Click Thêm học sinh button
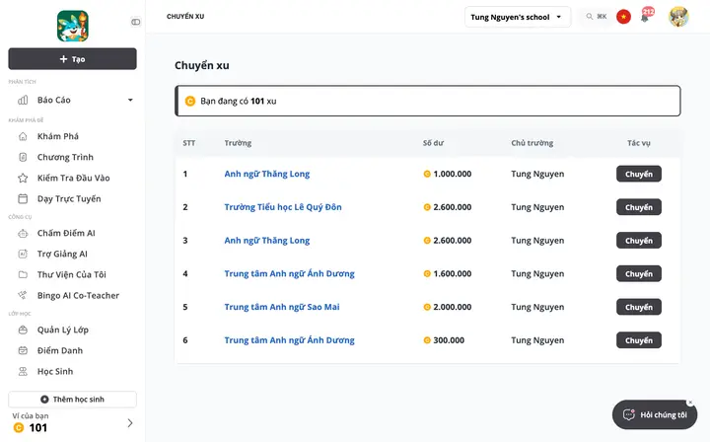 coord(72,399)
